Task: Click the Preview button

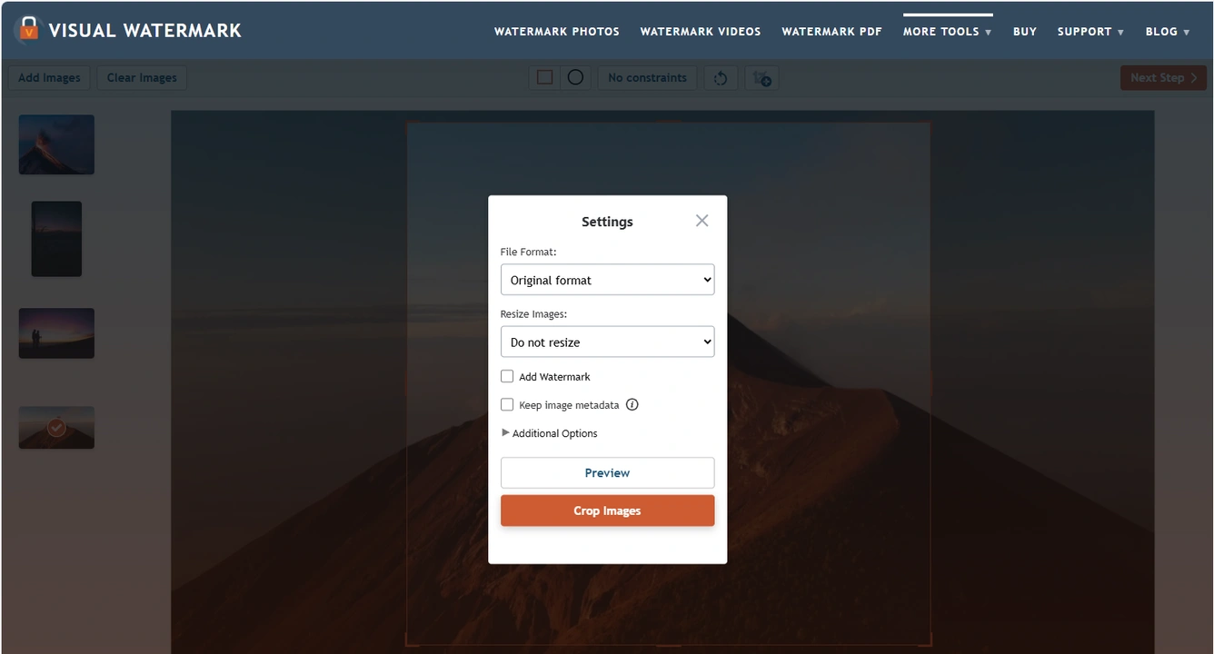Action: (607, 472)
